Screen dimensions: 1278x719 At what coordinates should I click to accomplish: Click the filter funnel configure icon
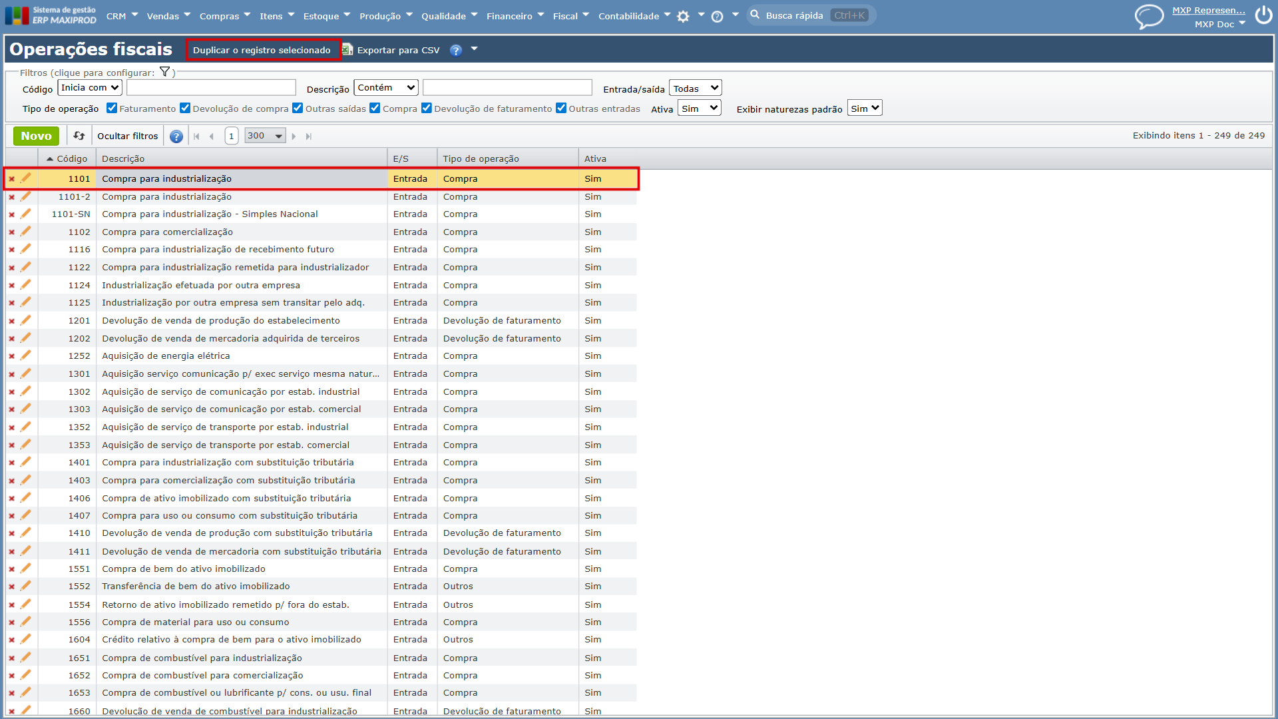(x=164, y=72)
